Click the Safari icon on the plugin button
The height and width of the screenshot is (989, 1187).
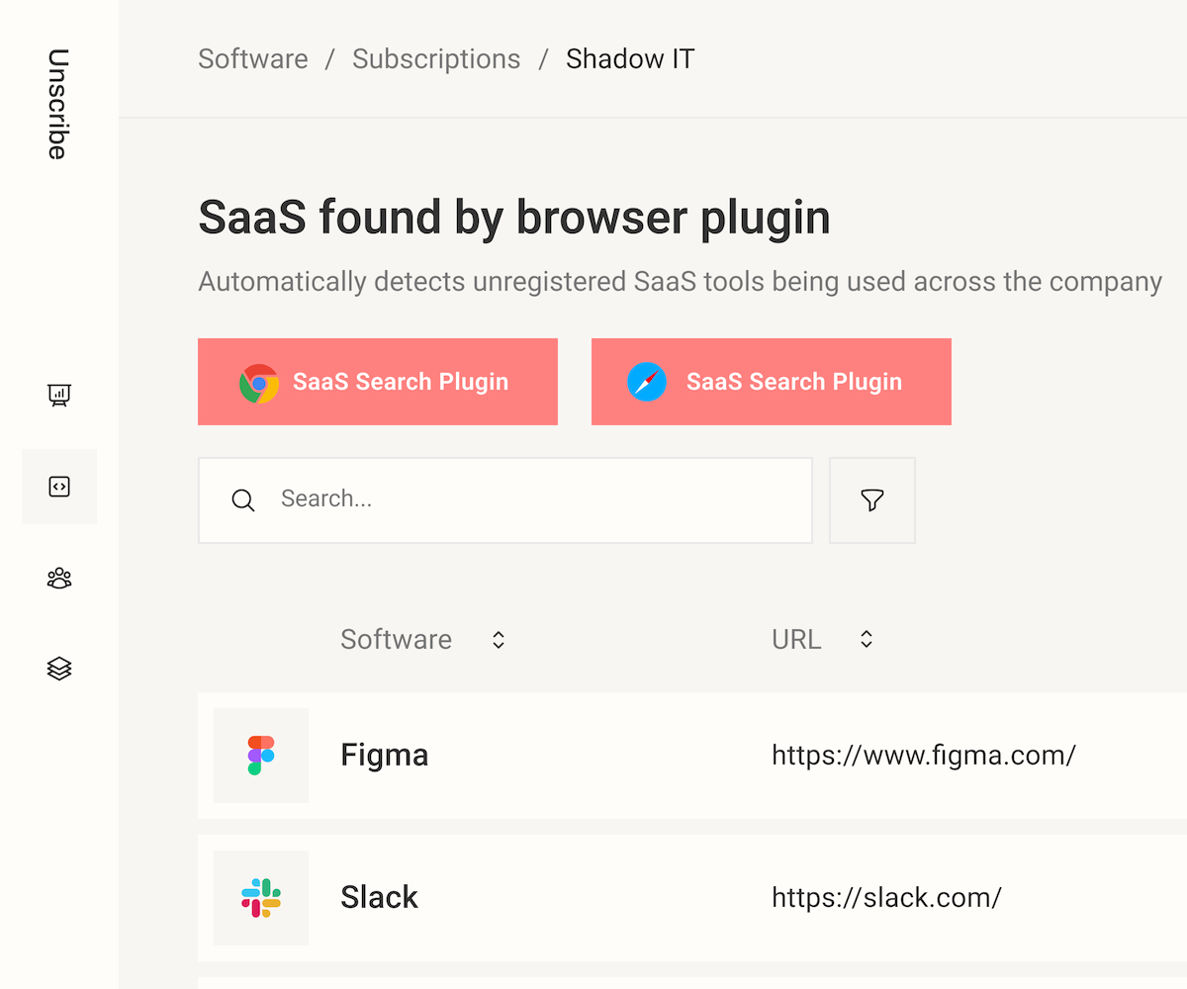tap(647, 381)
